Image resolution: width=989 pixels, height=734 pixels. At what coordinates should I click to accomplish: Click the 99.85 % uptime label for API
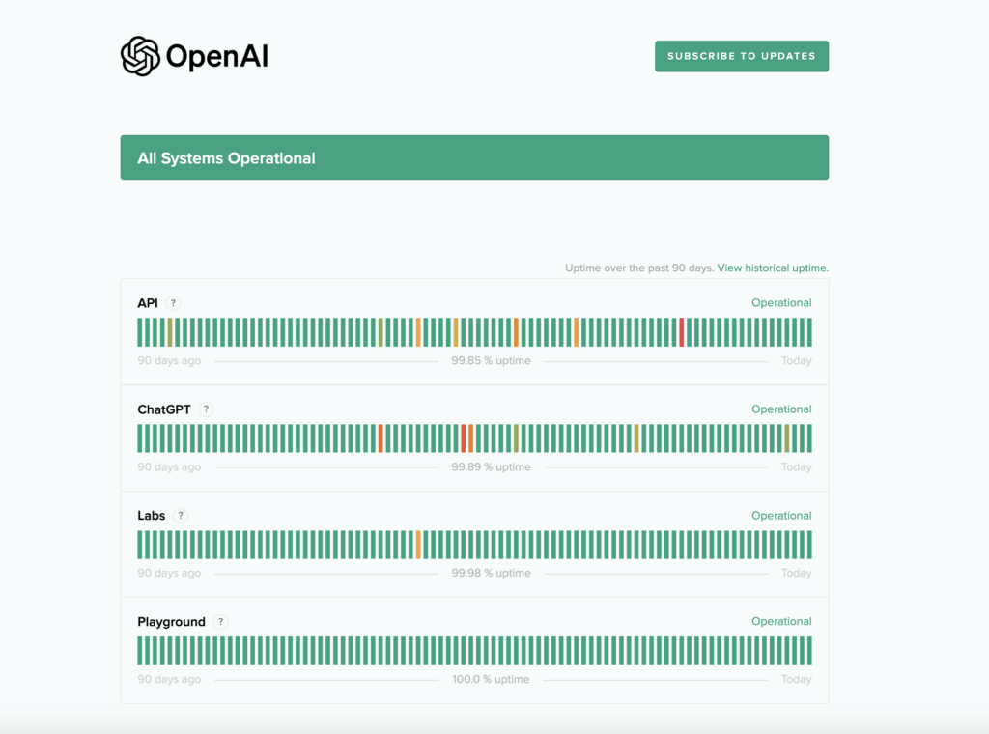click(x=491, y=360)
